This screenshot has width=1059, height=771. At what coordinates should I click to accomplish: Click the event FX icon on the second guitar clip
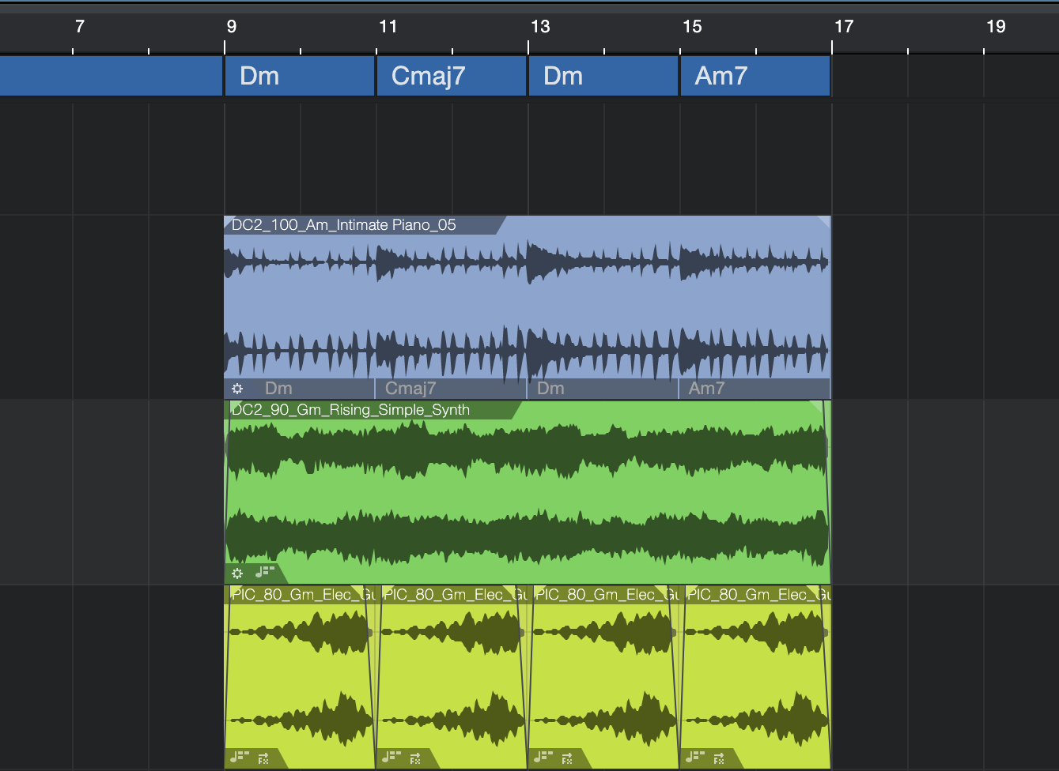(415, 758)
